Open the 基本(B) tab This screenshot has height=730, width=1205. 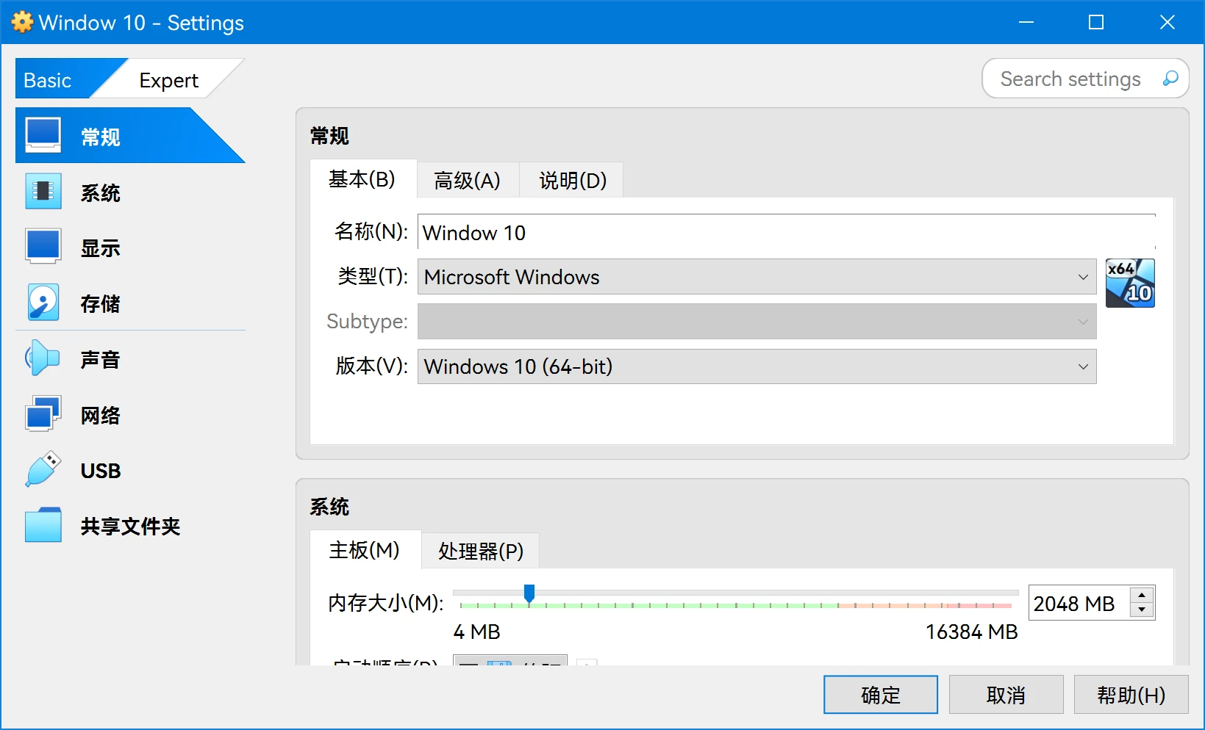pos(362,179)
